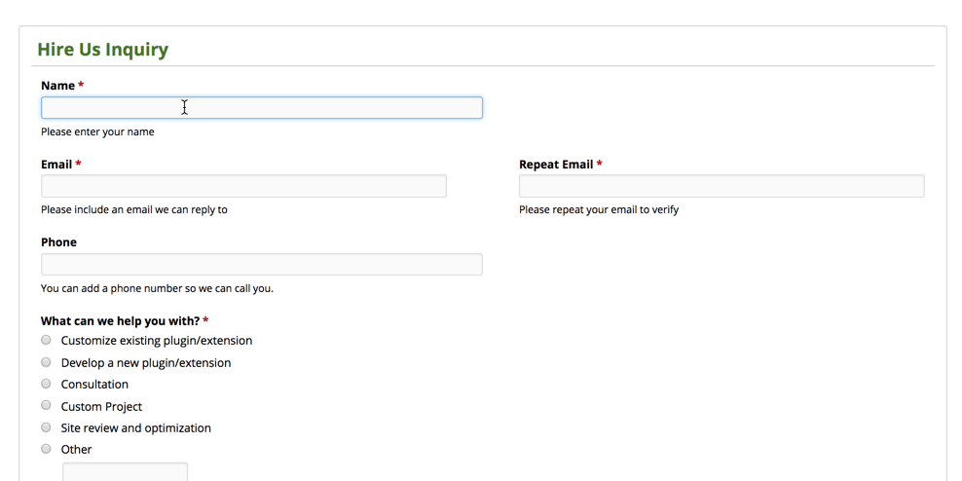Select the Consultation radio button

click(x=46, y=384)
